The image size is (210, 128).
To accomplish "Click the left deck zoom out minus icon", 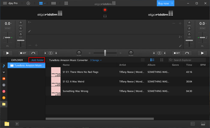I will coord(30,45).
